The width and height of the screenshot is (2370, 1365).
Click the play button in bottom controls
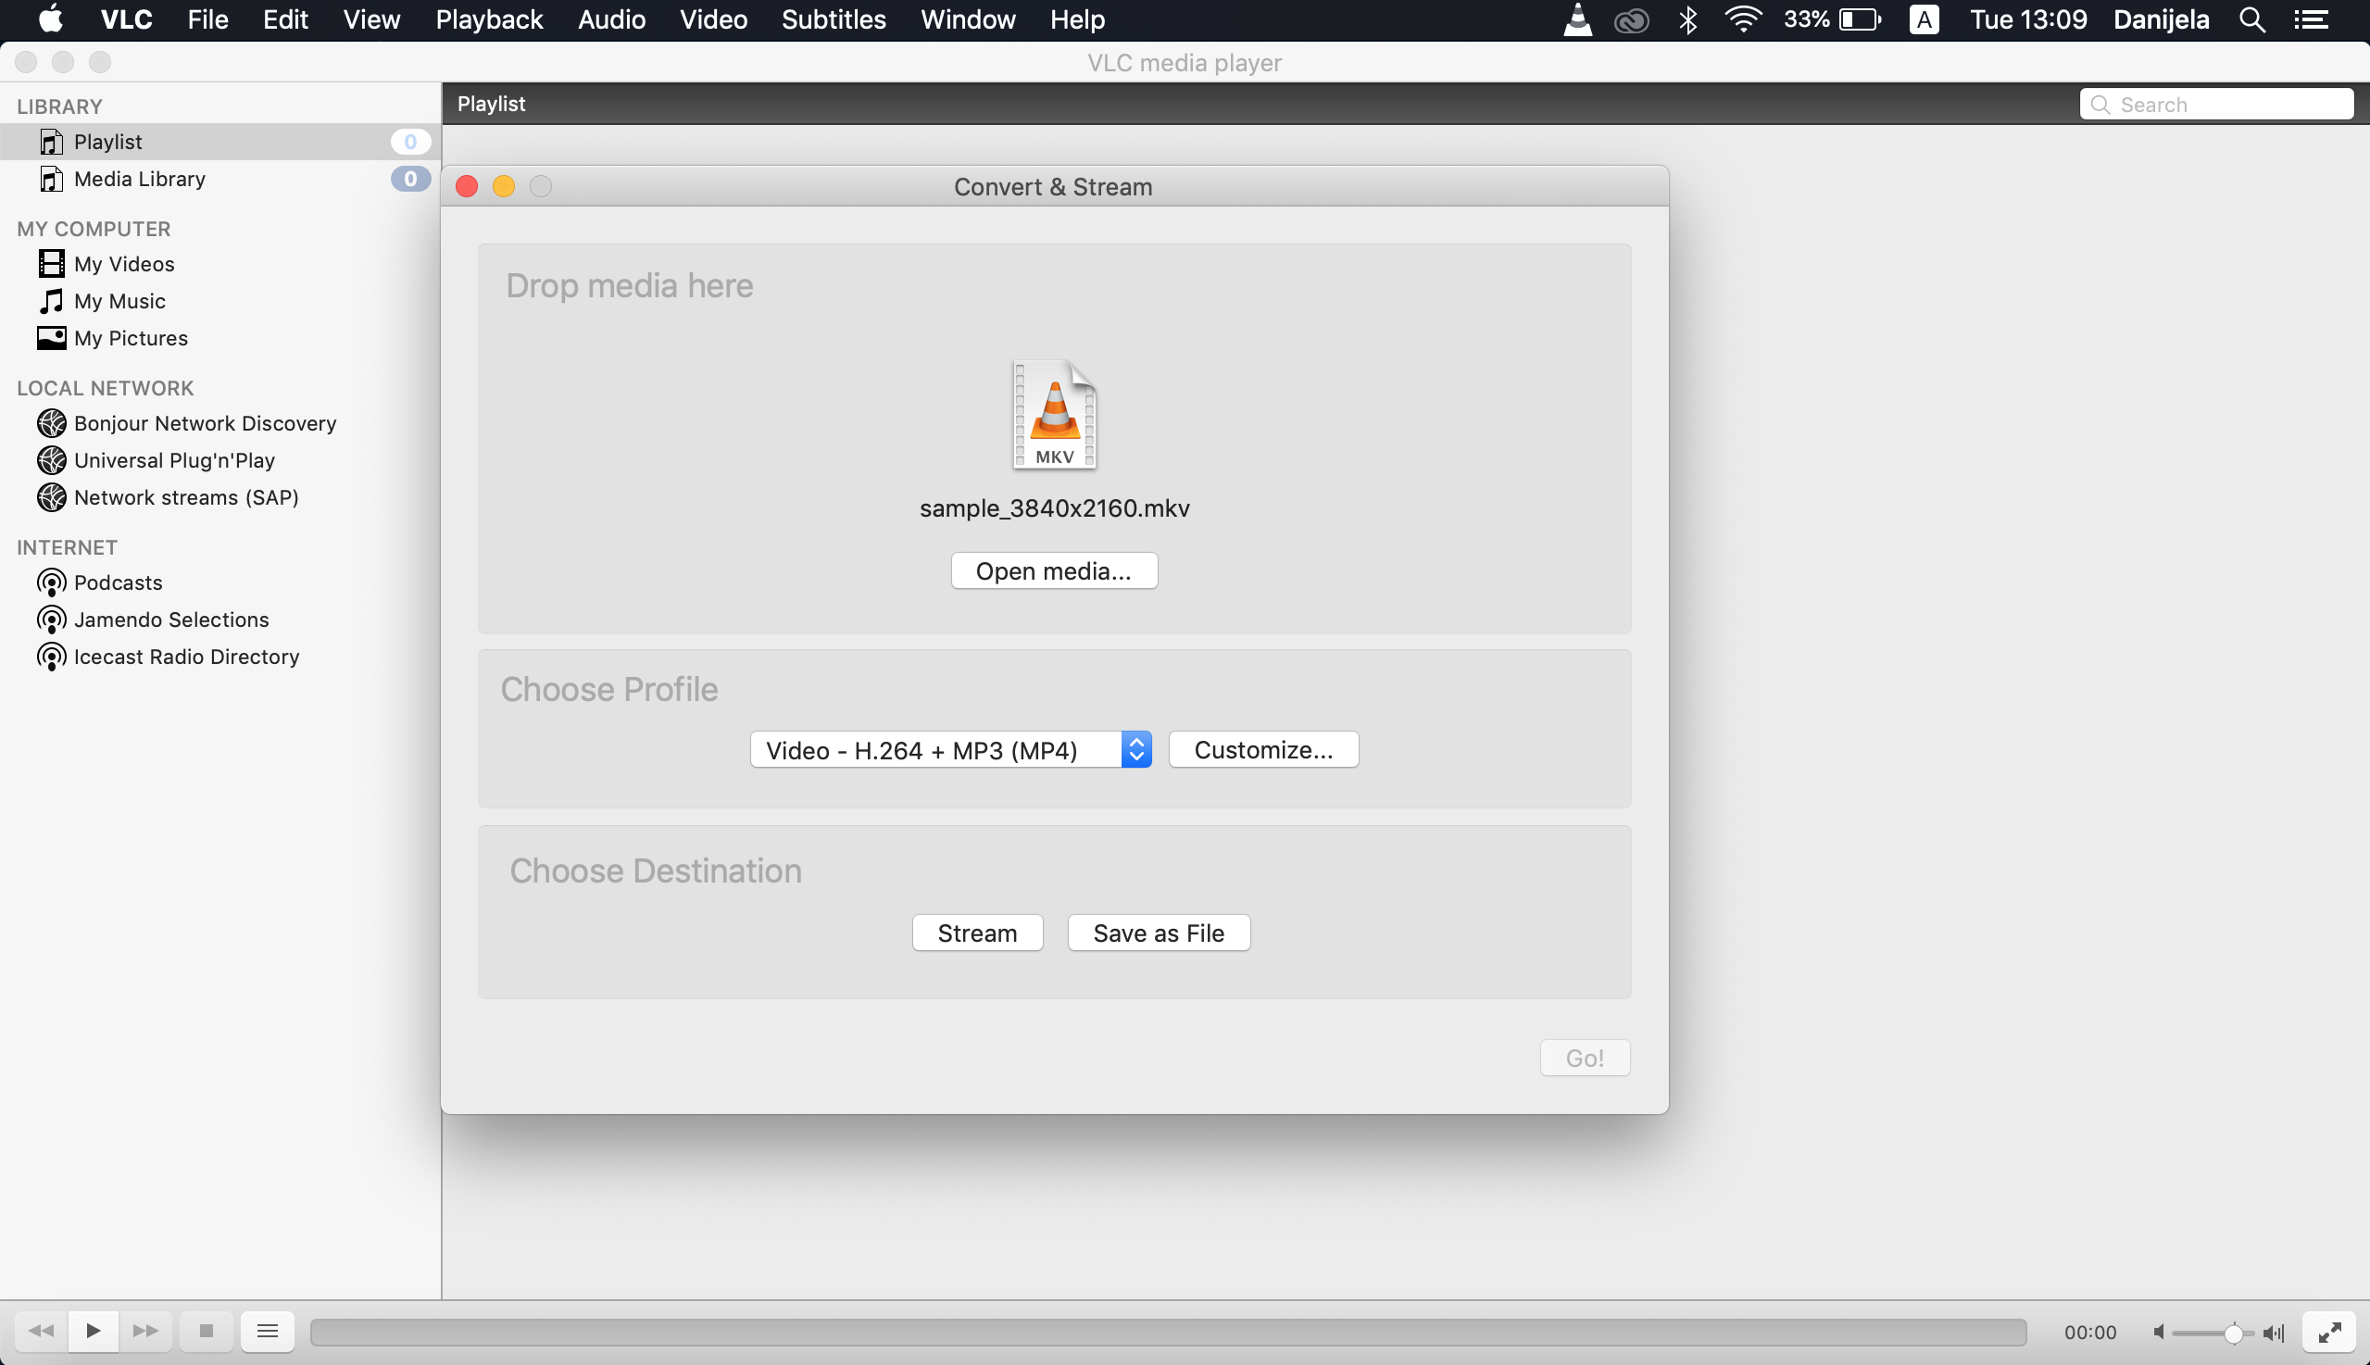pos(93,1331)
